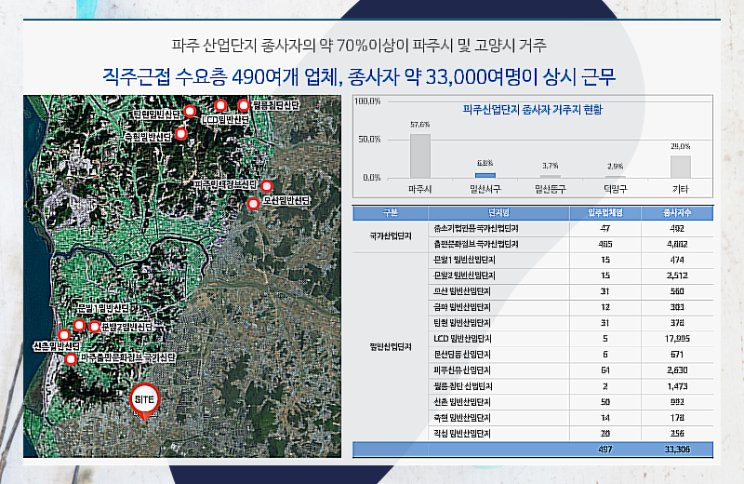Click the 47 company count cell

coord(605,228)
